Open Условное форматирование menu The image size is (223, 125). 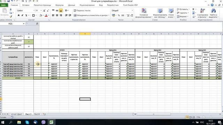point(144,13)
